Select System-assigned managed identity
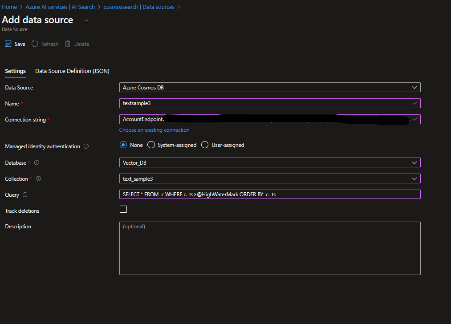 151,145
